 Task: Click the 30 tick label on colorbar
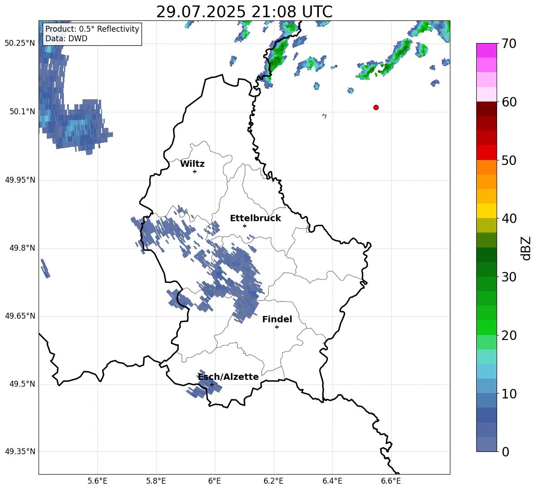(x=509, y=277)
